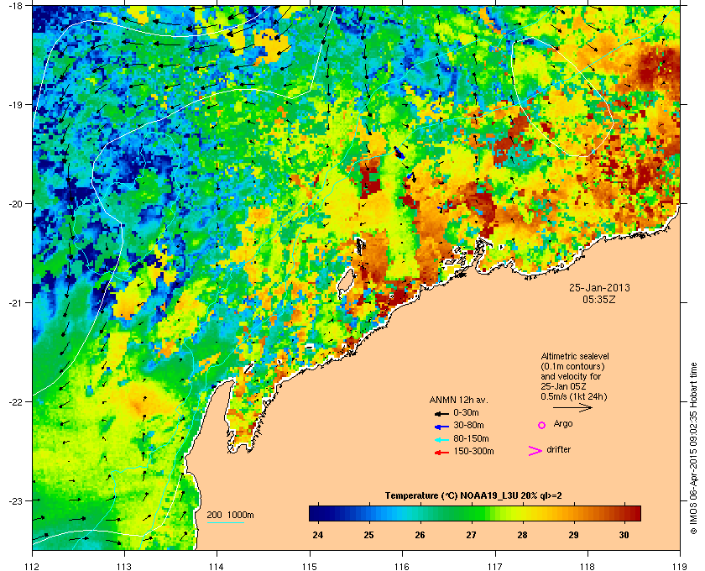Click the longitude axis label 114
Screen dimensions: 705x571
[217, 566]
